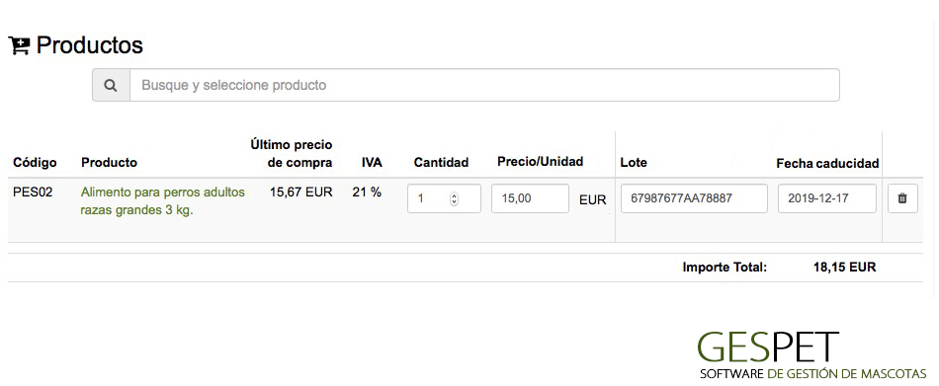The width and height of the screenshot is (939, 386).
Task: Click the Lote column header
Action: (x=634, y=163)
